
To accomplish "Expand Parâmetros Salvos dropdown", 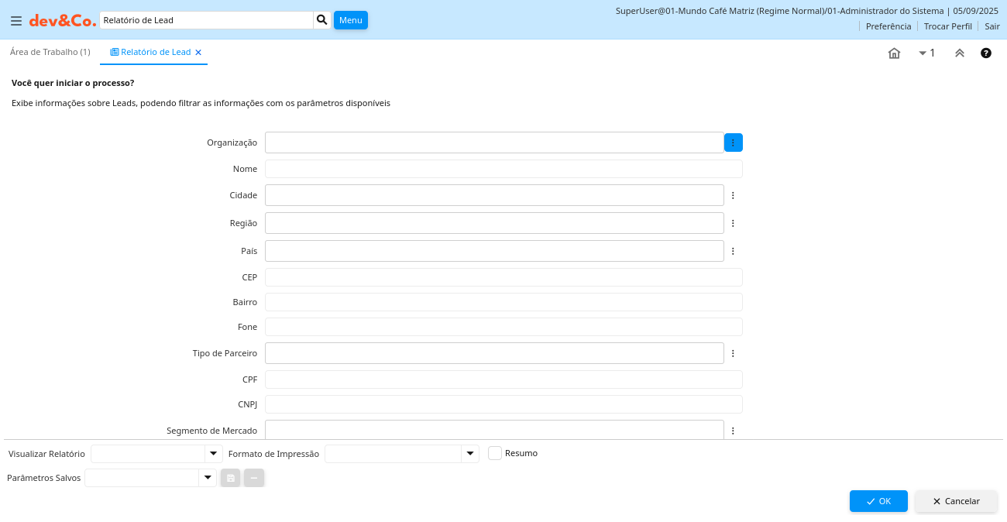I will click(x=207, y=478).
